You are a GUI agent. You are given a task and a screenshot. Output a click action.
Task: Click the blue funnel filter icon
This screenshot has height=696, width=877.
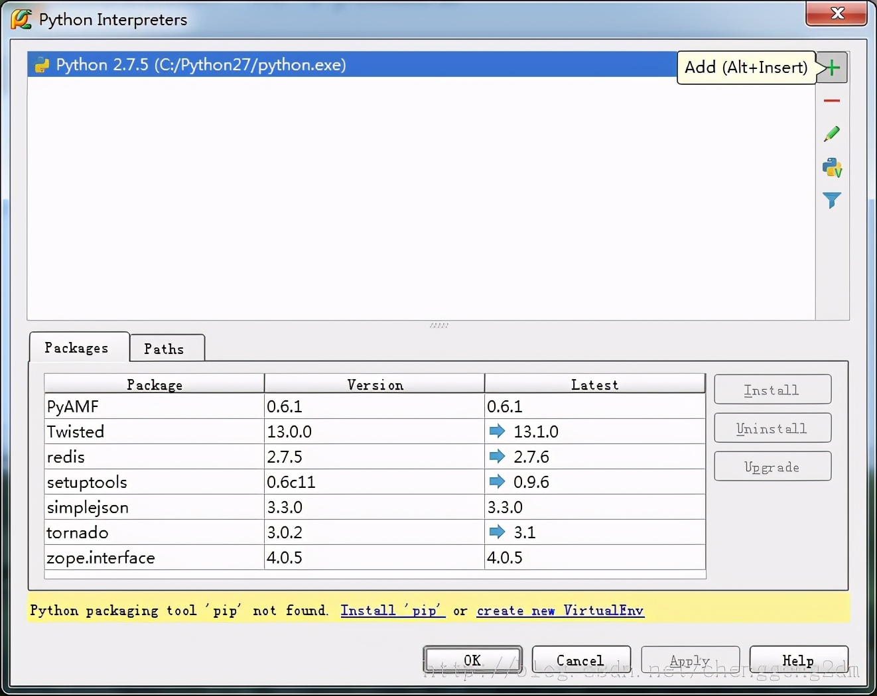832,200
